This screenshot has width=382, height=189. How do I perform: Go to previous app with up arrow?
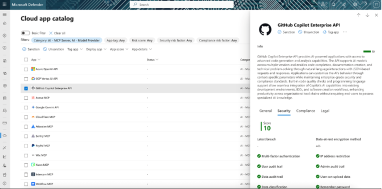click(x=358, y=15)
